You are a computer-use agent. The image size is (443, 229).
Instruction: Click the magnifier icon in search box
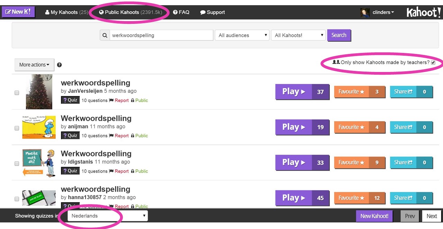point(105,35)
